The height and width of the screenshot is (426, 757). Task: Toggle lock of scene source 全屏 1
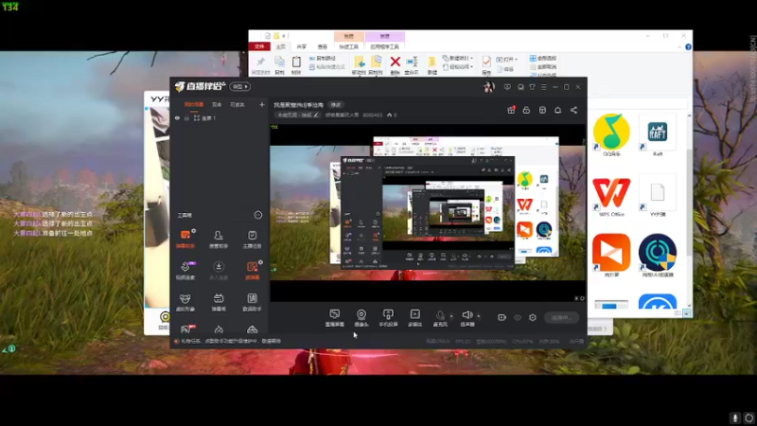[186, 117]
